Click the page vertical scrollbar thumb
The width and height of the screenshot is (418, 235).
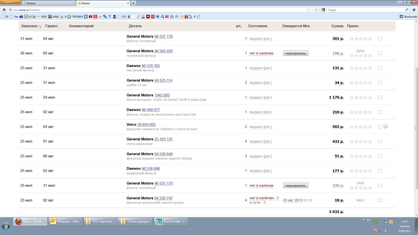point(416,128)
